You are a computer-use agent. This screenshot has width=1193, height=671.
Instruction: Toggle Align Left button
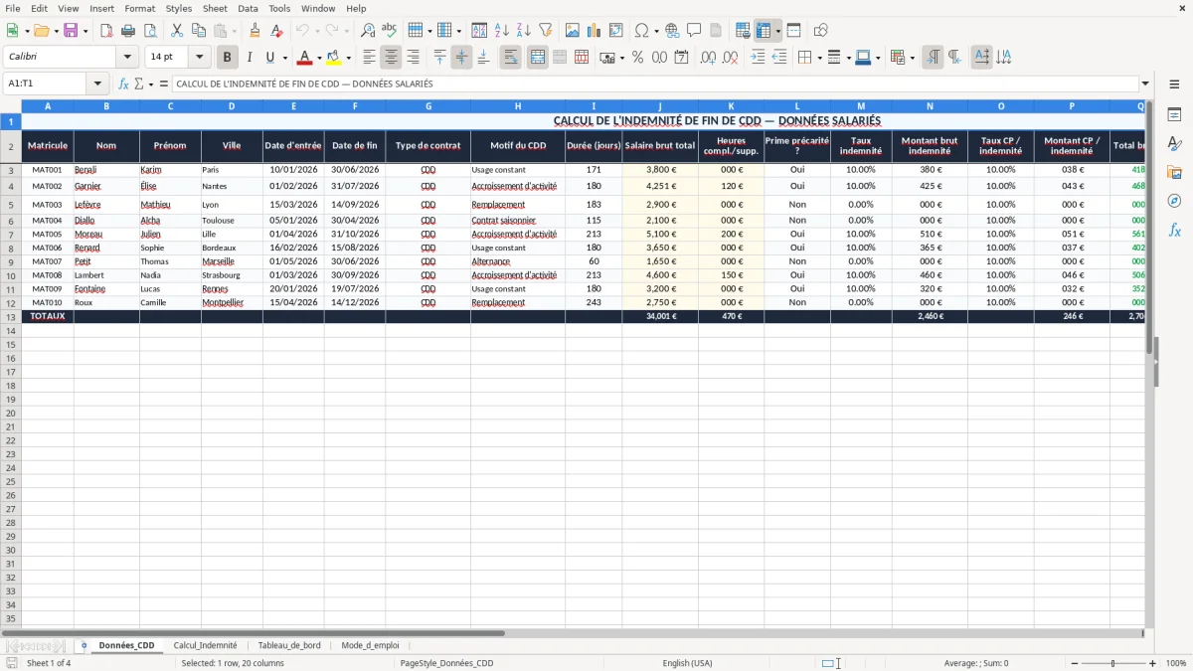coord(370,58)
